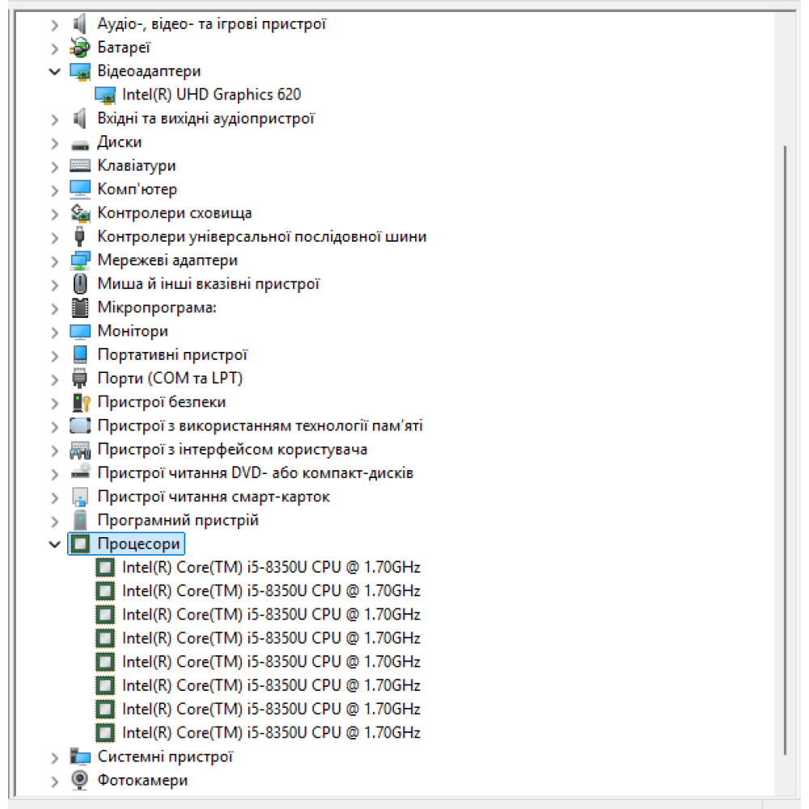Image resolution: width=809 pixels, height=809 pixels.
Task: Click the Мережеві адаптери network icon
Action: coord(80,260)
